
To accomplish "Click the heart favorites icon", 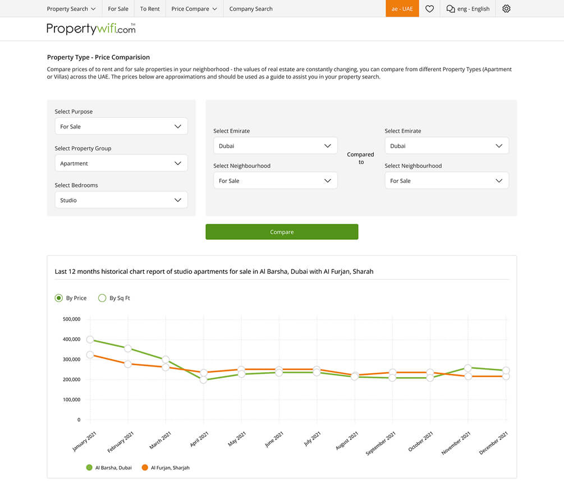I will 429,8.
